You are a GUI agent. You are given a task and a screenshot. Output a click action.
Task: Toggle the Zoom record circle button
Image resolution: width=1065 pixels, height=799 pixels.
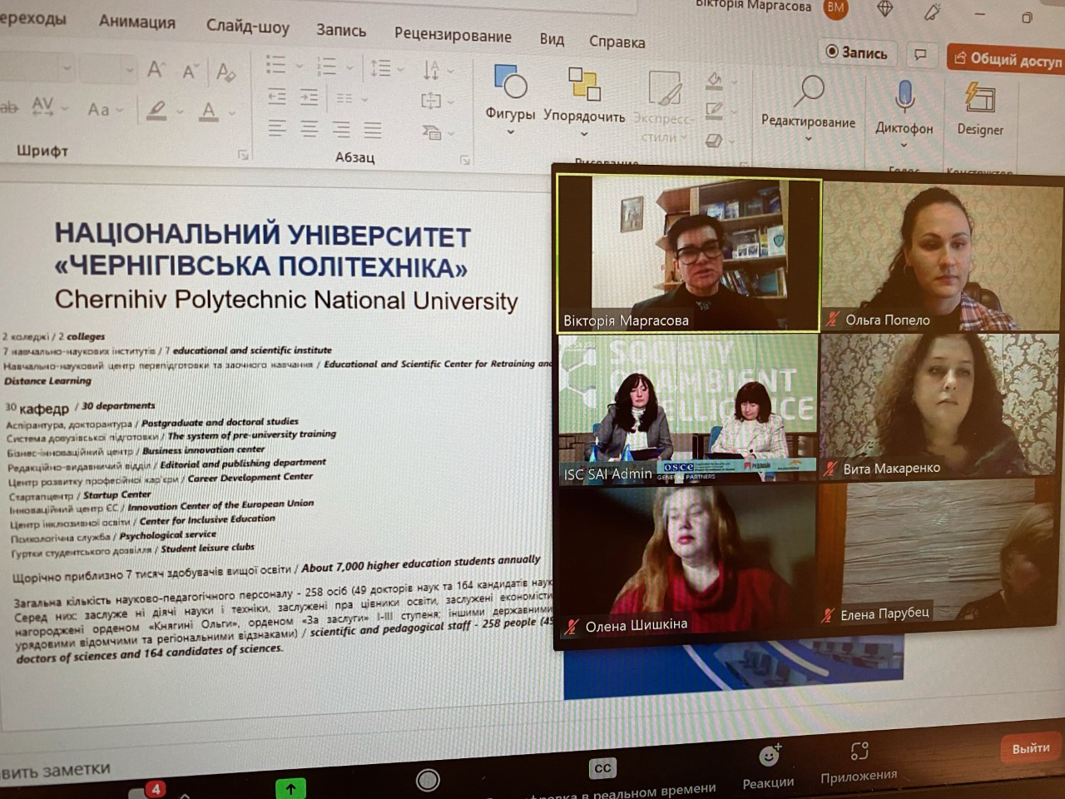(428, 780)
